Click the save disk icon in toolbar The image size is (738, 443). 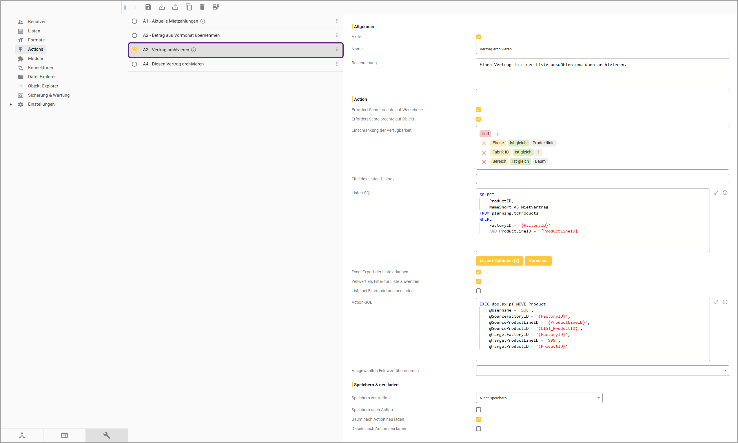point(148,7)
